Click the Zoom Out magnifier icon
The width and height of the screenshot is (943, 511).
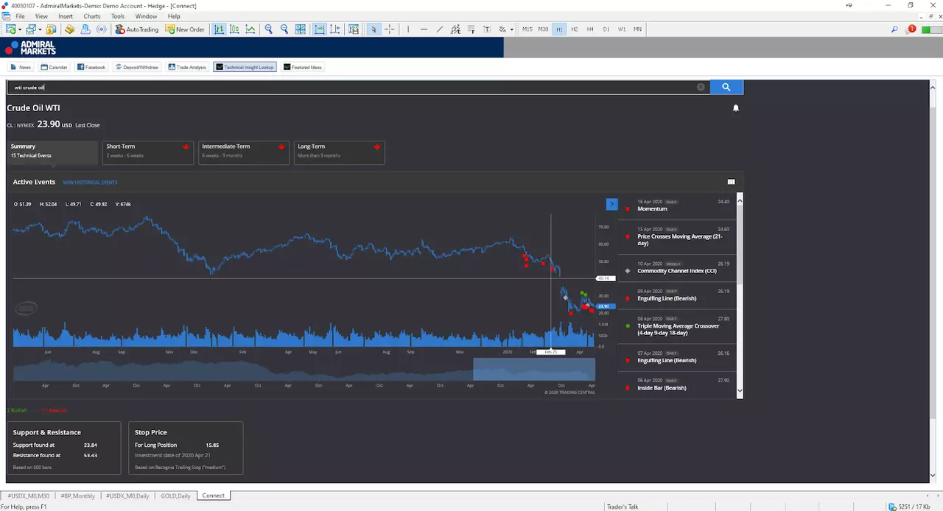point(284,29)
